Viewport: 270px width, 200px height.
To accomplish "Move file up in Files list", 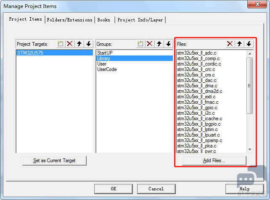I will (239, 44).
